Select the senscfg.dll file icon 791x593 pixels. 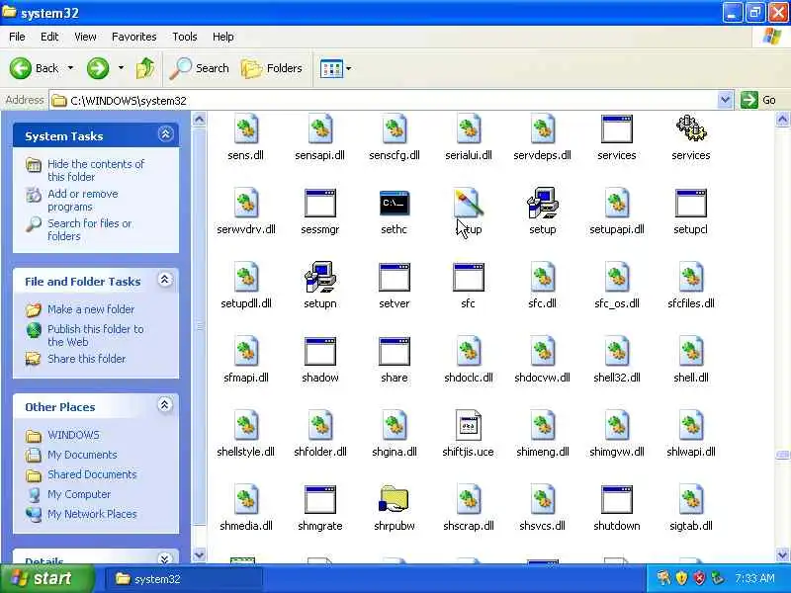[x=394, y=128]
